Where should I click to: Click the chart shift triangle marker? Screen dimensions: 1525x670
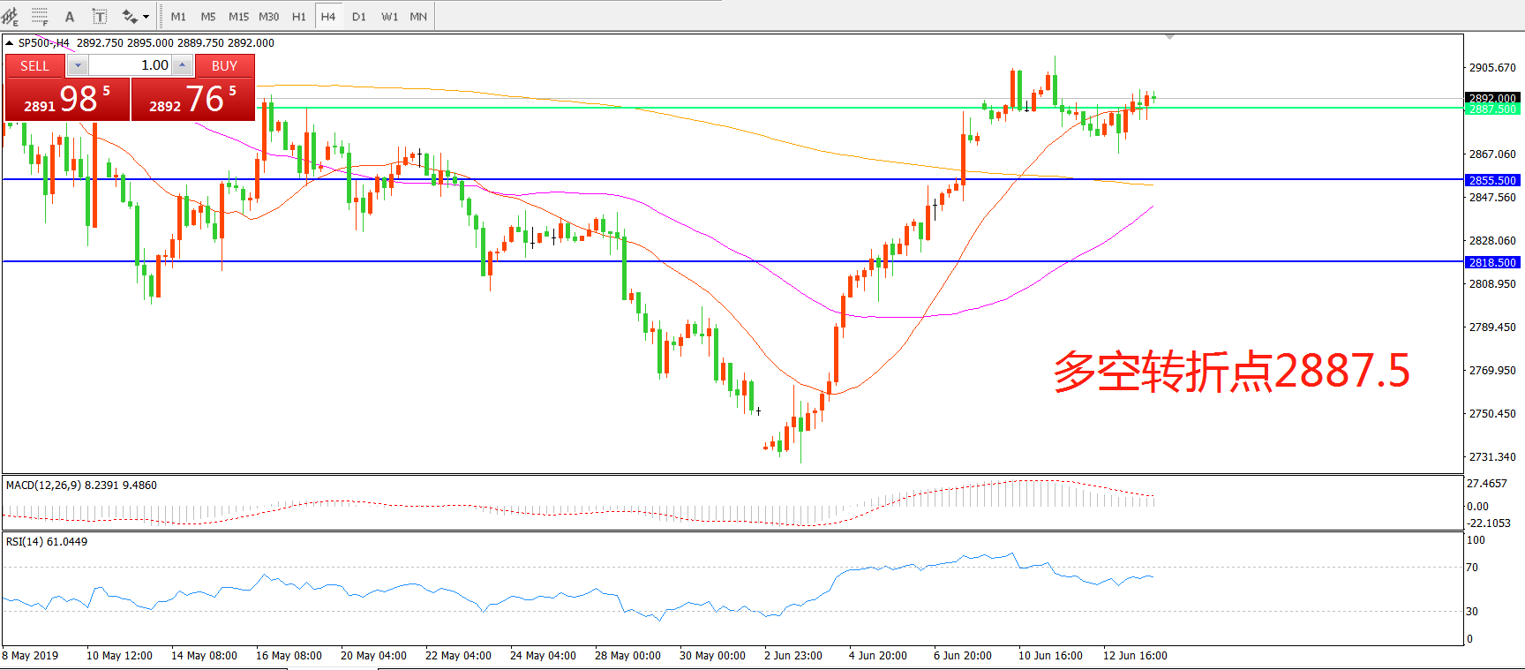(x=1169, y=37)
